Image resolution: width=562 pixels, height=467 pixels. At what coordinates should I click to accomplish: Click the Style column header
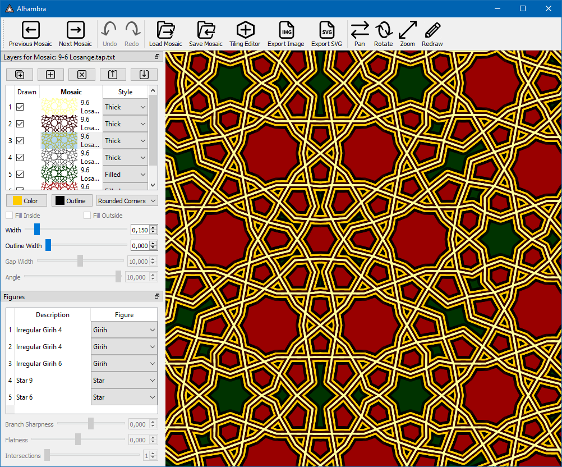tap(125, 92)
